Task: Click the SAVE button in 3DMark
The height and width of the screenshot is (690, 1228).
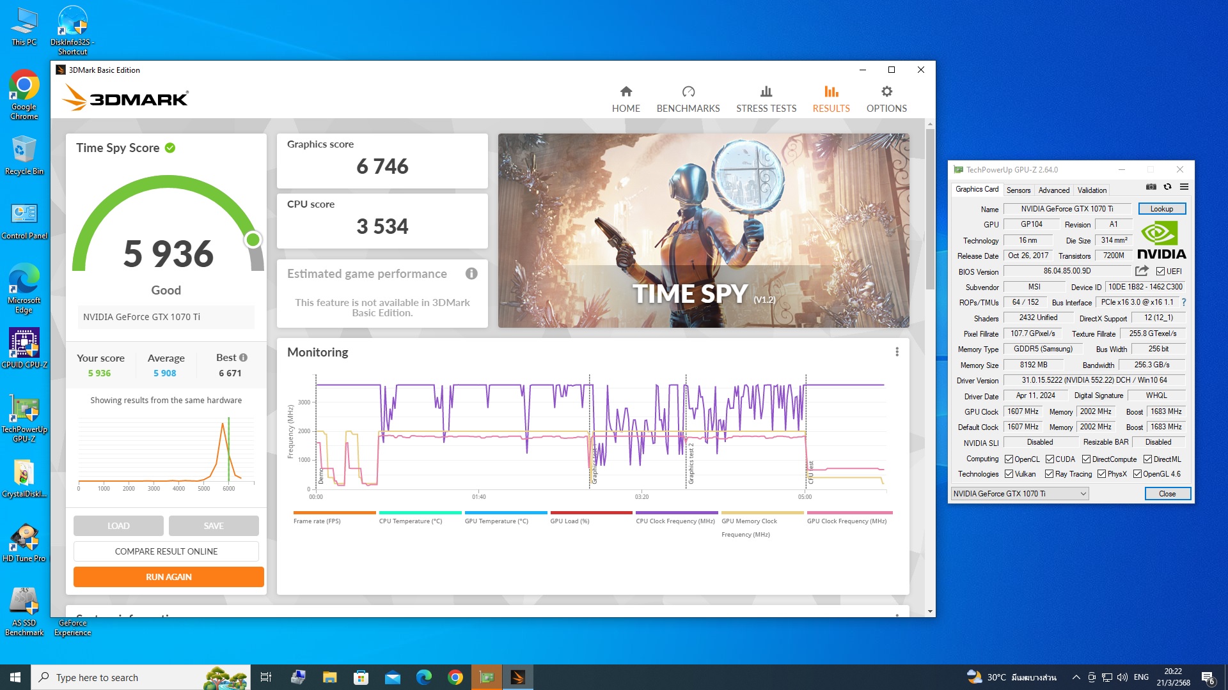Action: coord(214,526)
